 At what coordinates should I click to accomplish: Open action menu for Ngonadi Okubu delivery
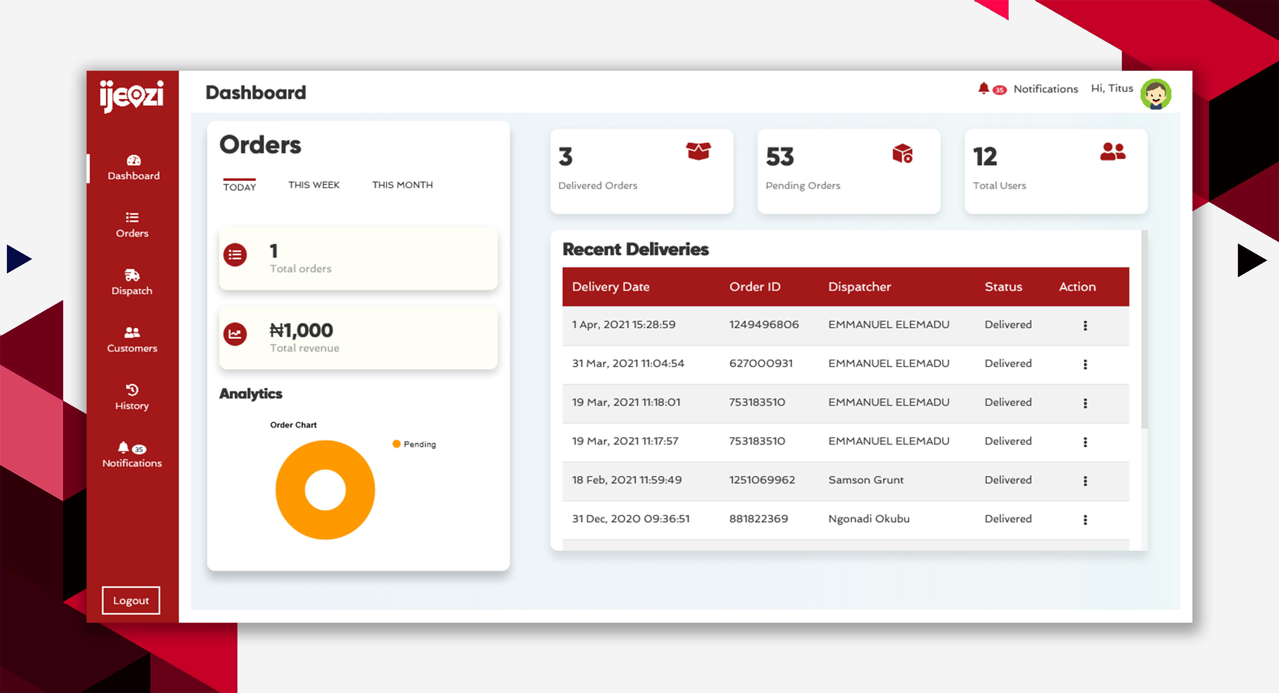pyautogui.click(x=1085, y=519)
